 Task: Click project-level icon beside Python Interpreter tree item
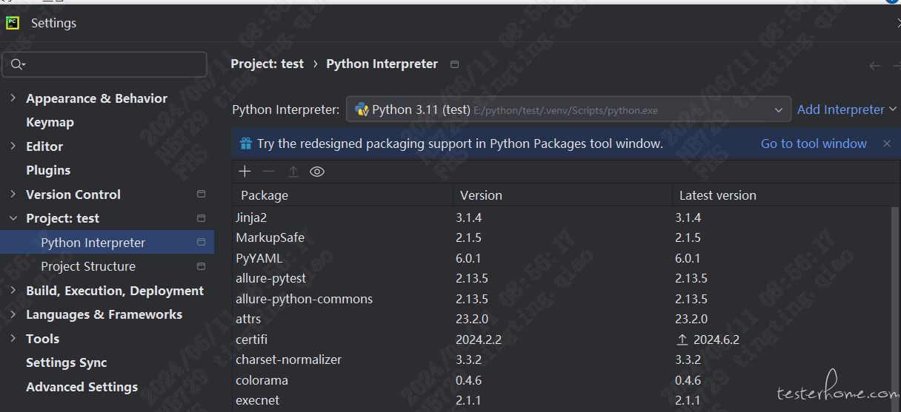pos(201,243)
